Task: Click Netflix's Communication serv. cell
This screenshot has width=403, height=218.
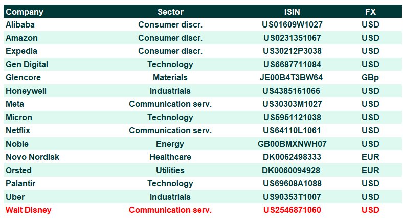Action: tap(170, 131)
